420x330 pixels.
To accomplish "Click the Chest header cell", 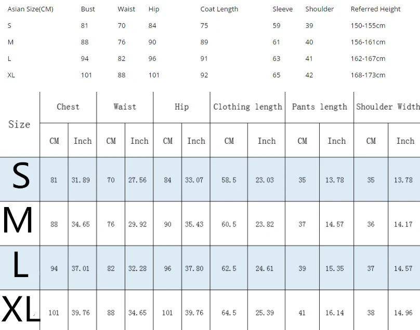I will coord(68,107).
